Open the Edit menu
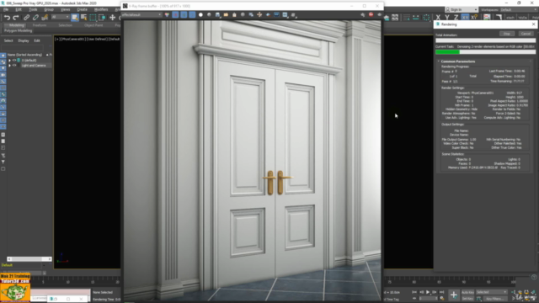The width and height of the screenshot is (539, 303). (x=19, y=9)
